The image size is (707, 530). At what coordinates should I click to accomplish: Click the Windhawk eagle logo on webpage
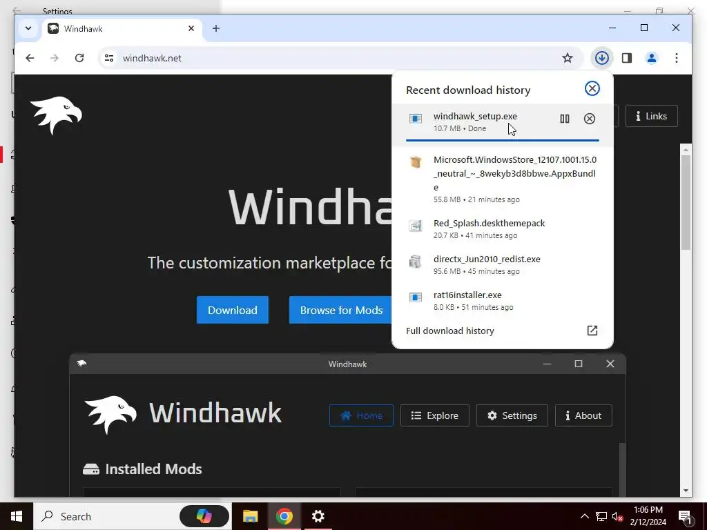(56, 115)
